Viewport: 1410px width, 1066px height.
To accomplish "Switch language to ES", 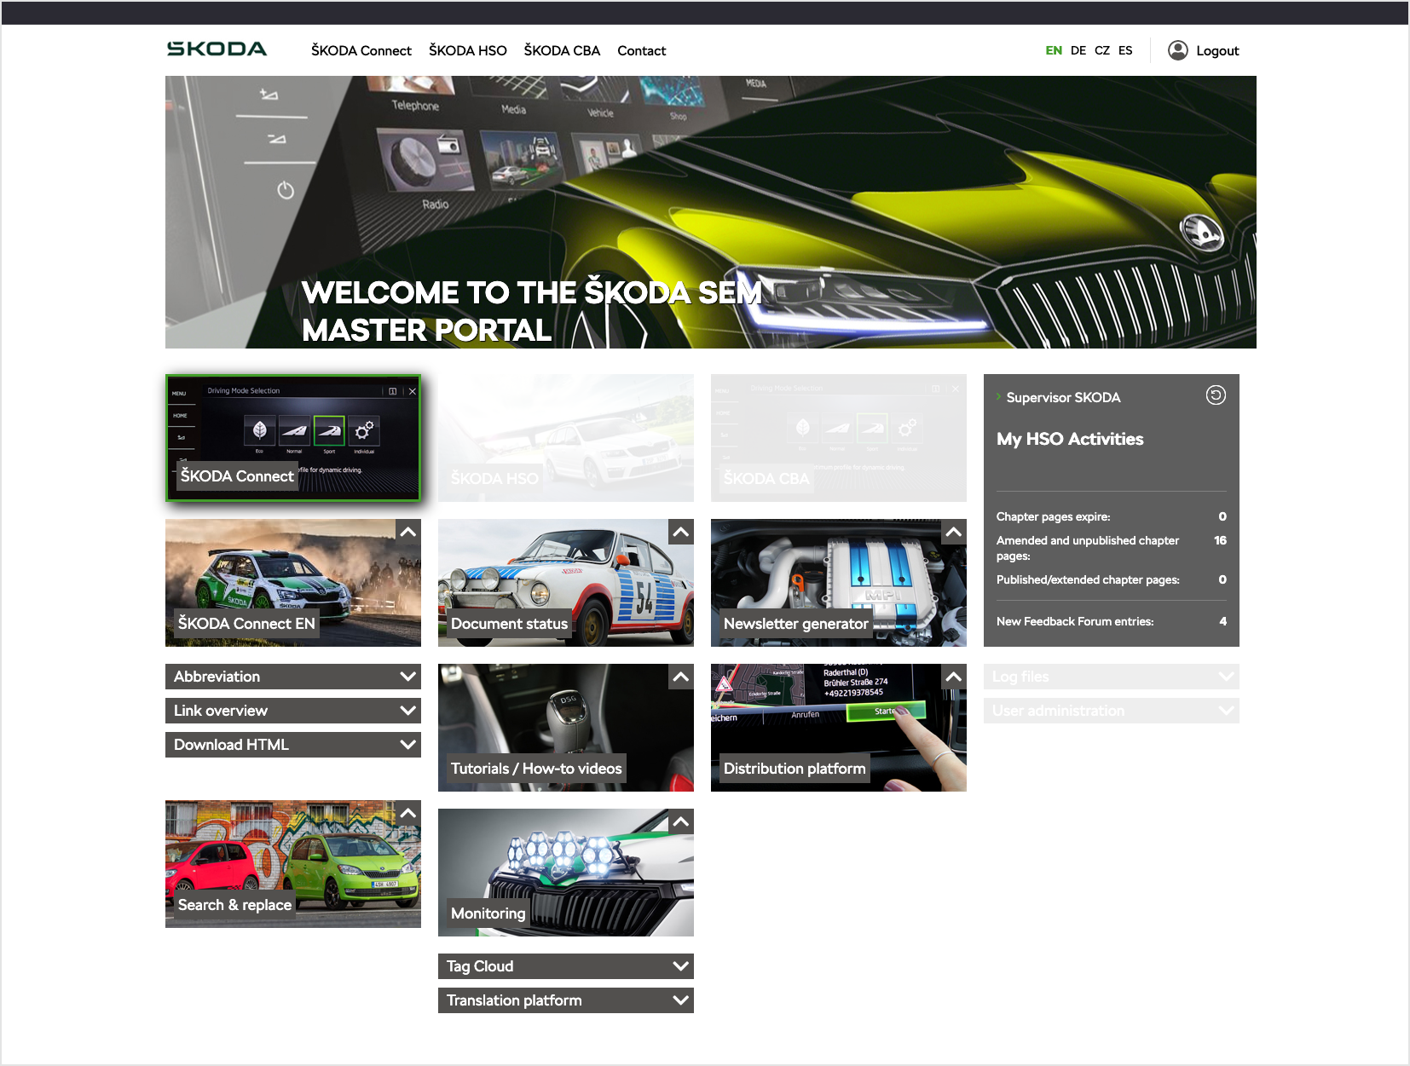I will pos(1125,51).
